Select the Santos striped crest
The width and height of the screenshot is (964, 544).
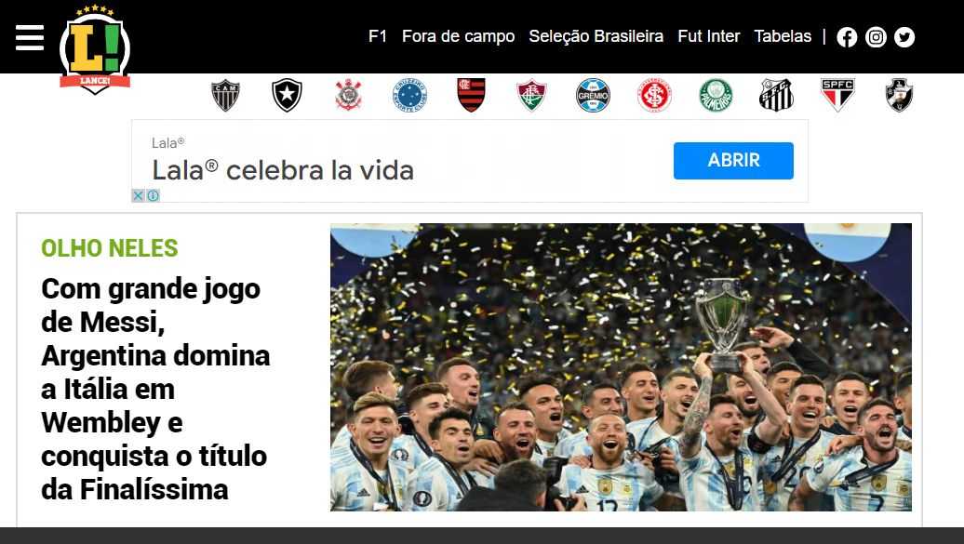coord(776,95)
